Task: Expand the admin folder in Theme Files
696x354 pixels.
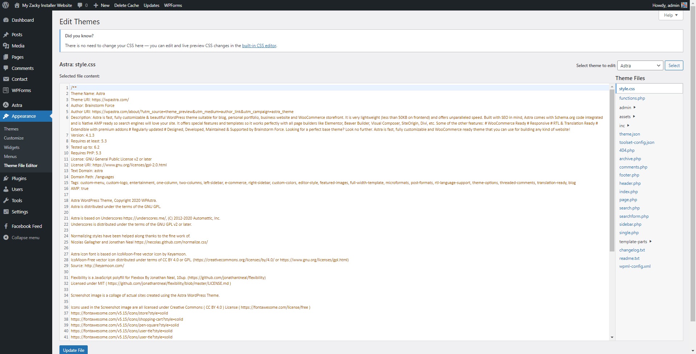Action: click(627, 108)
